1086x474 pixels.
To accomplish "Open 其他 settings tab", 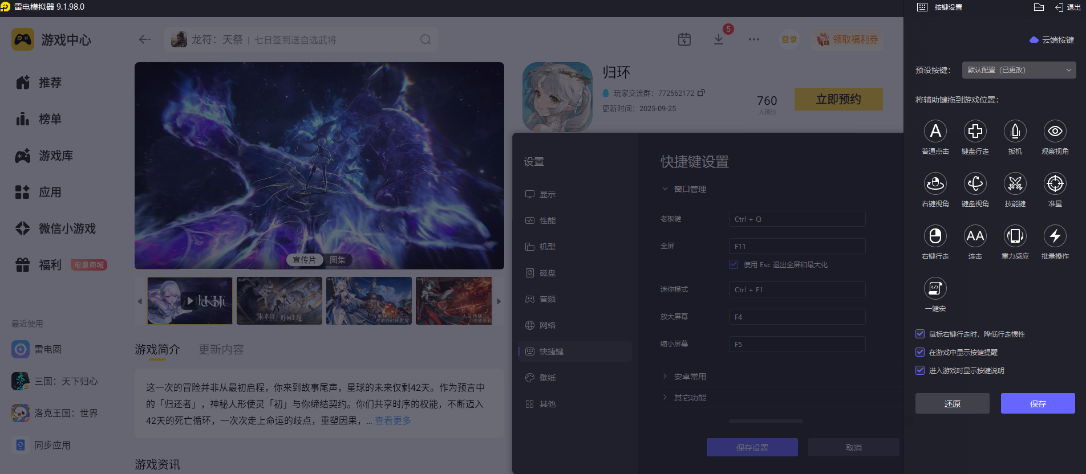I will [x=575, y=404].
